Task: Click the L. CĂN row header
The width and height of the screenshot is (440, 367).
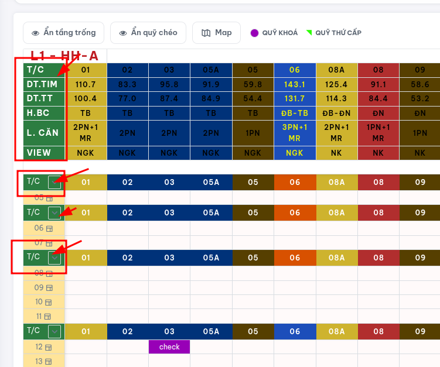Action: (44, 133)
